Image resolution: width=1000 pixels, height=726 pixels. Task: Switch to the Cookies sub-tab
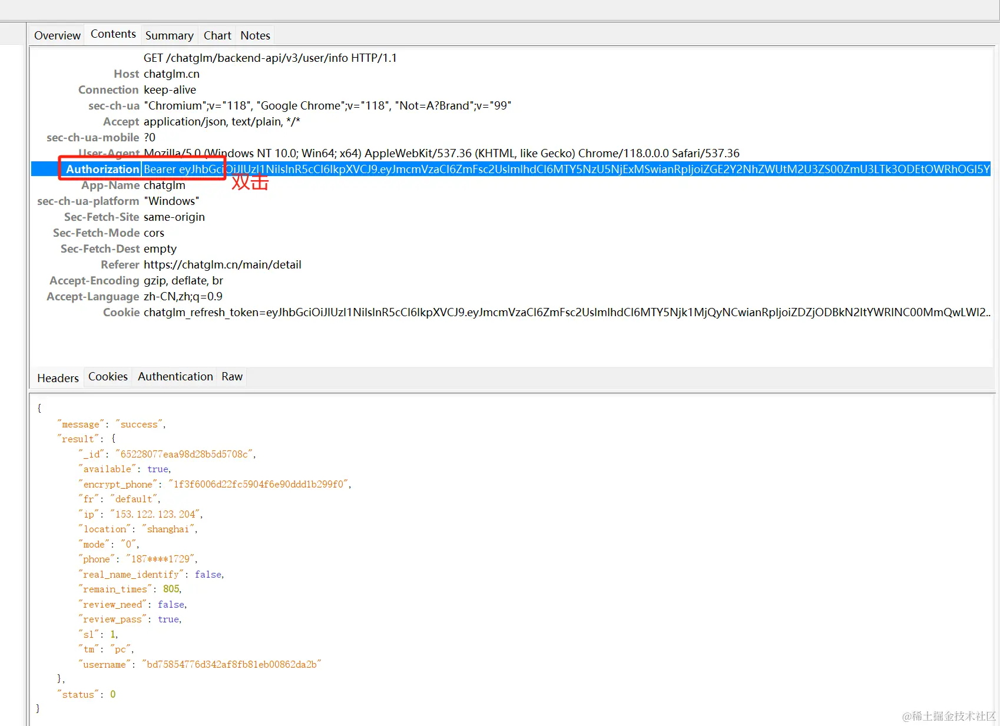tap(108, 376)
